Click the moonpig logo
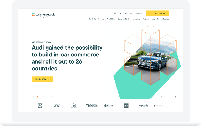The width and height of the screenshot is (201, 126). click(143, 106)
